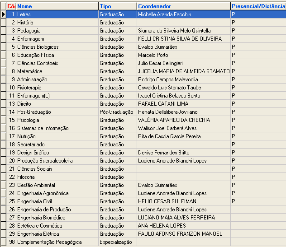Select the Sistemas de Informação cell
Image resolution: width=286 pixels, height=247 pixels.
pos(57,128)
